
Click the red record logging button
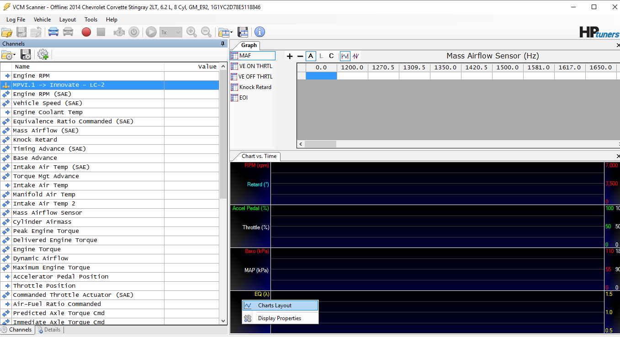tap(86, 32)
